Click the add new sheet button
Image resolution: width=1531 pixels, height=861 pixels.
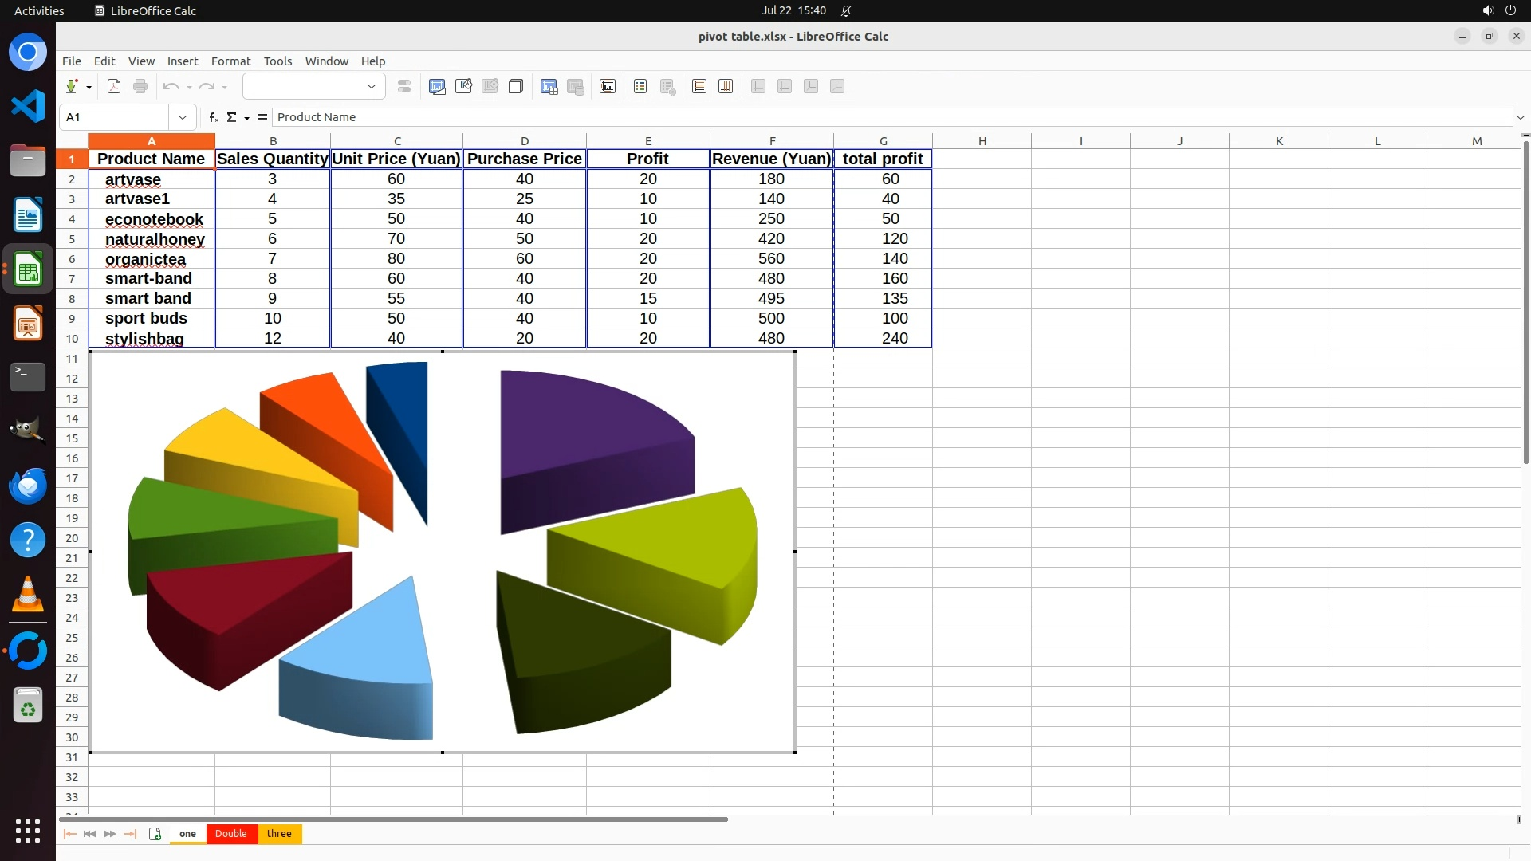pos(155,834)
